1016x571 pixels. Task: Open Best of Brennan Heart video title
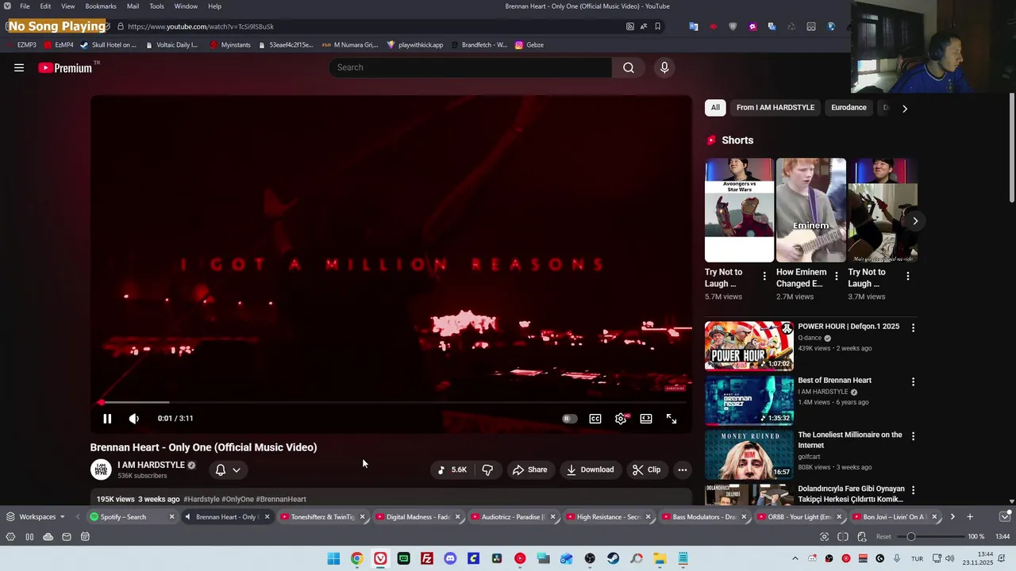click(834, 380)
